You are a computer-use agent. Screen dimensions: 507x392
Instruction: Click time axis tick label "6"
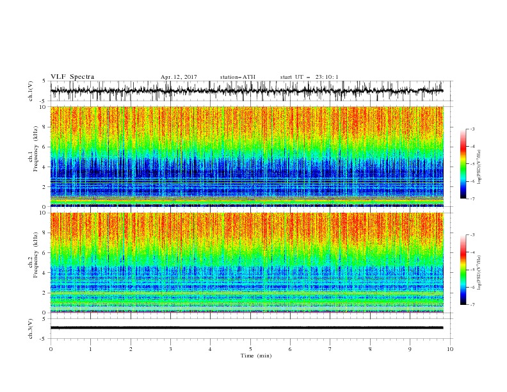coord(290,349)
